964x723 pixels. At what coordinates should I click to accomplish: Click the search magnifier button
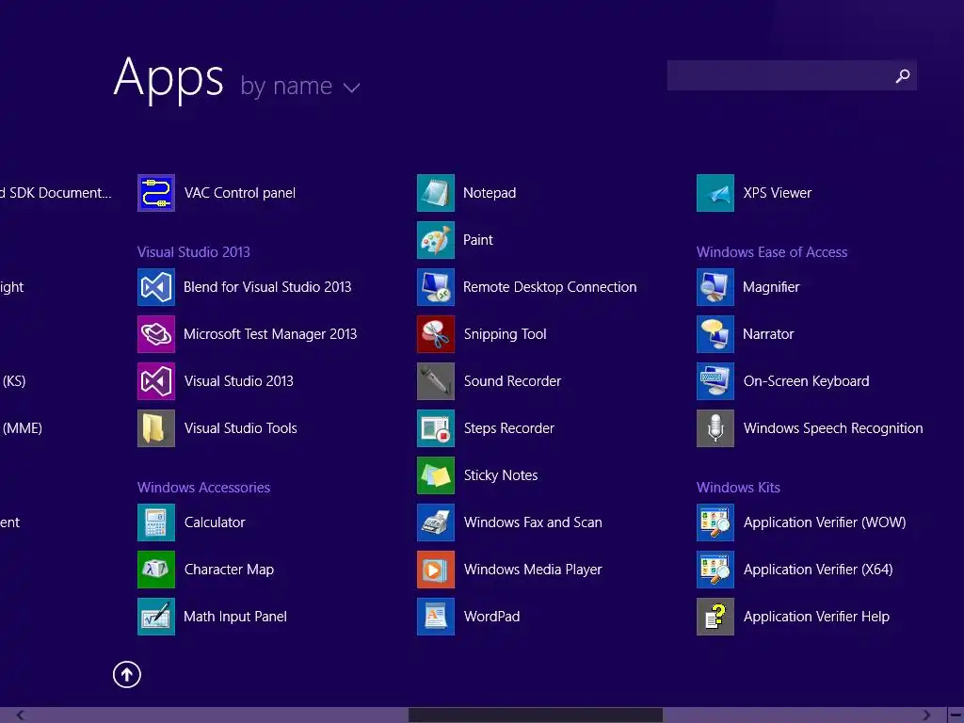click(903, 75)
